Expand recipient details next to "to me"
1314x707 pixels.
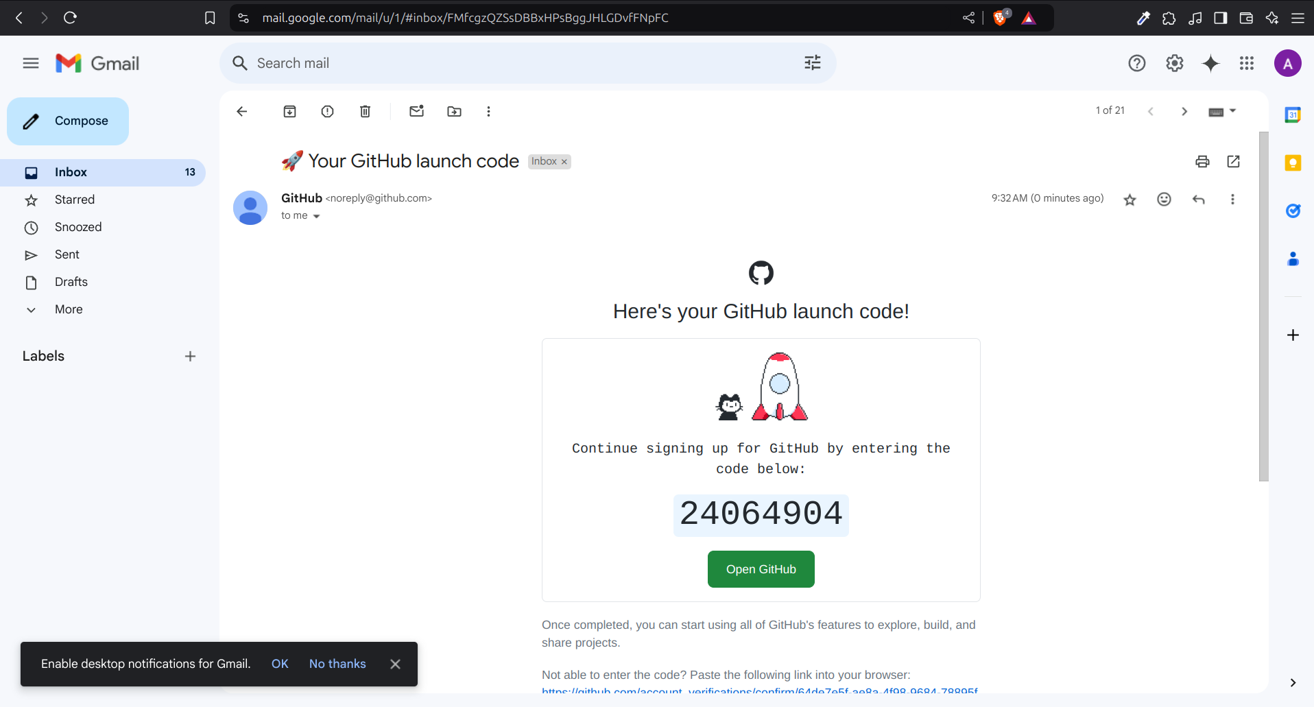(316, 216)
